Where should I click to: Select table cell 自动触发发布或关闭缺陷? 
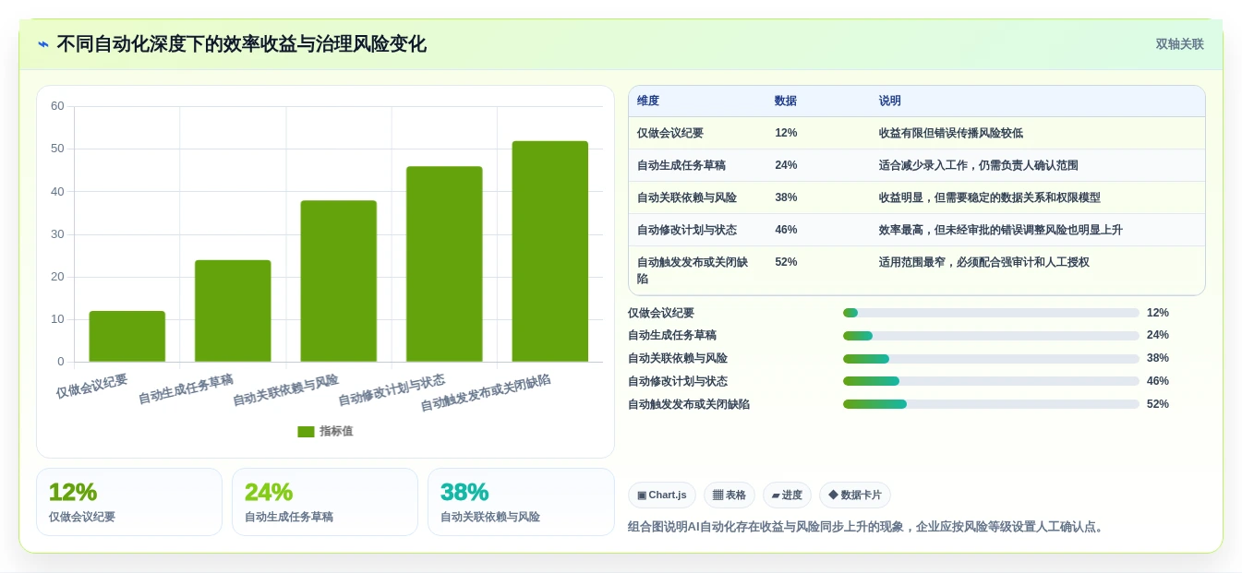point(693,270)
